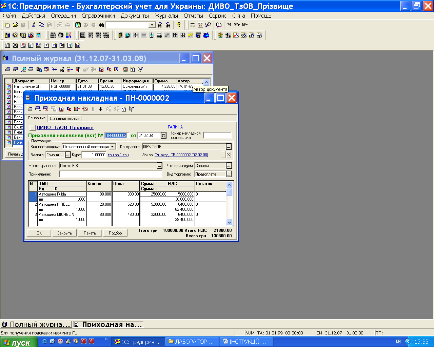Click the black move-down arrow in invoice toolbar
Viewport: 434px width, 347px height.
point(100,109)
